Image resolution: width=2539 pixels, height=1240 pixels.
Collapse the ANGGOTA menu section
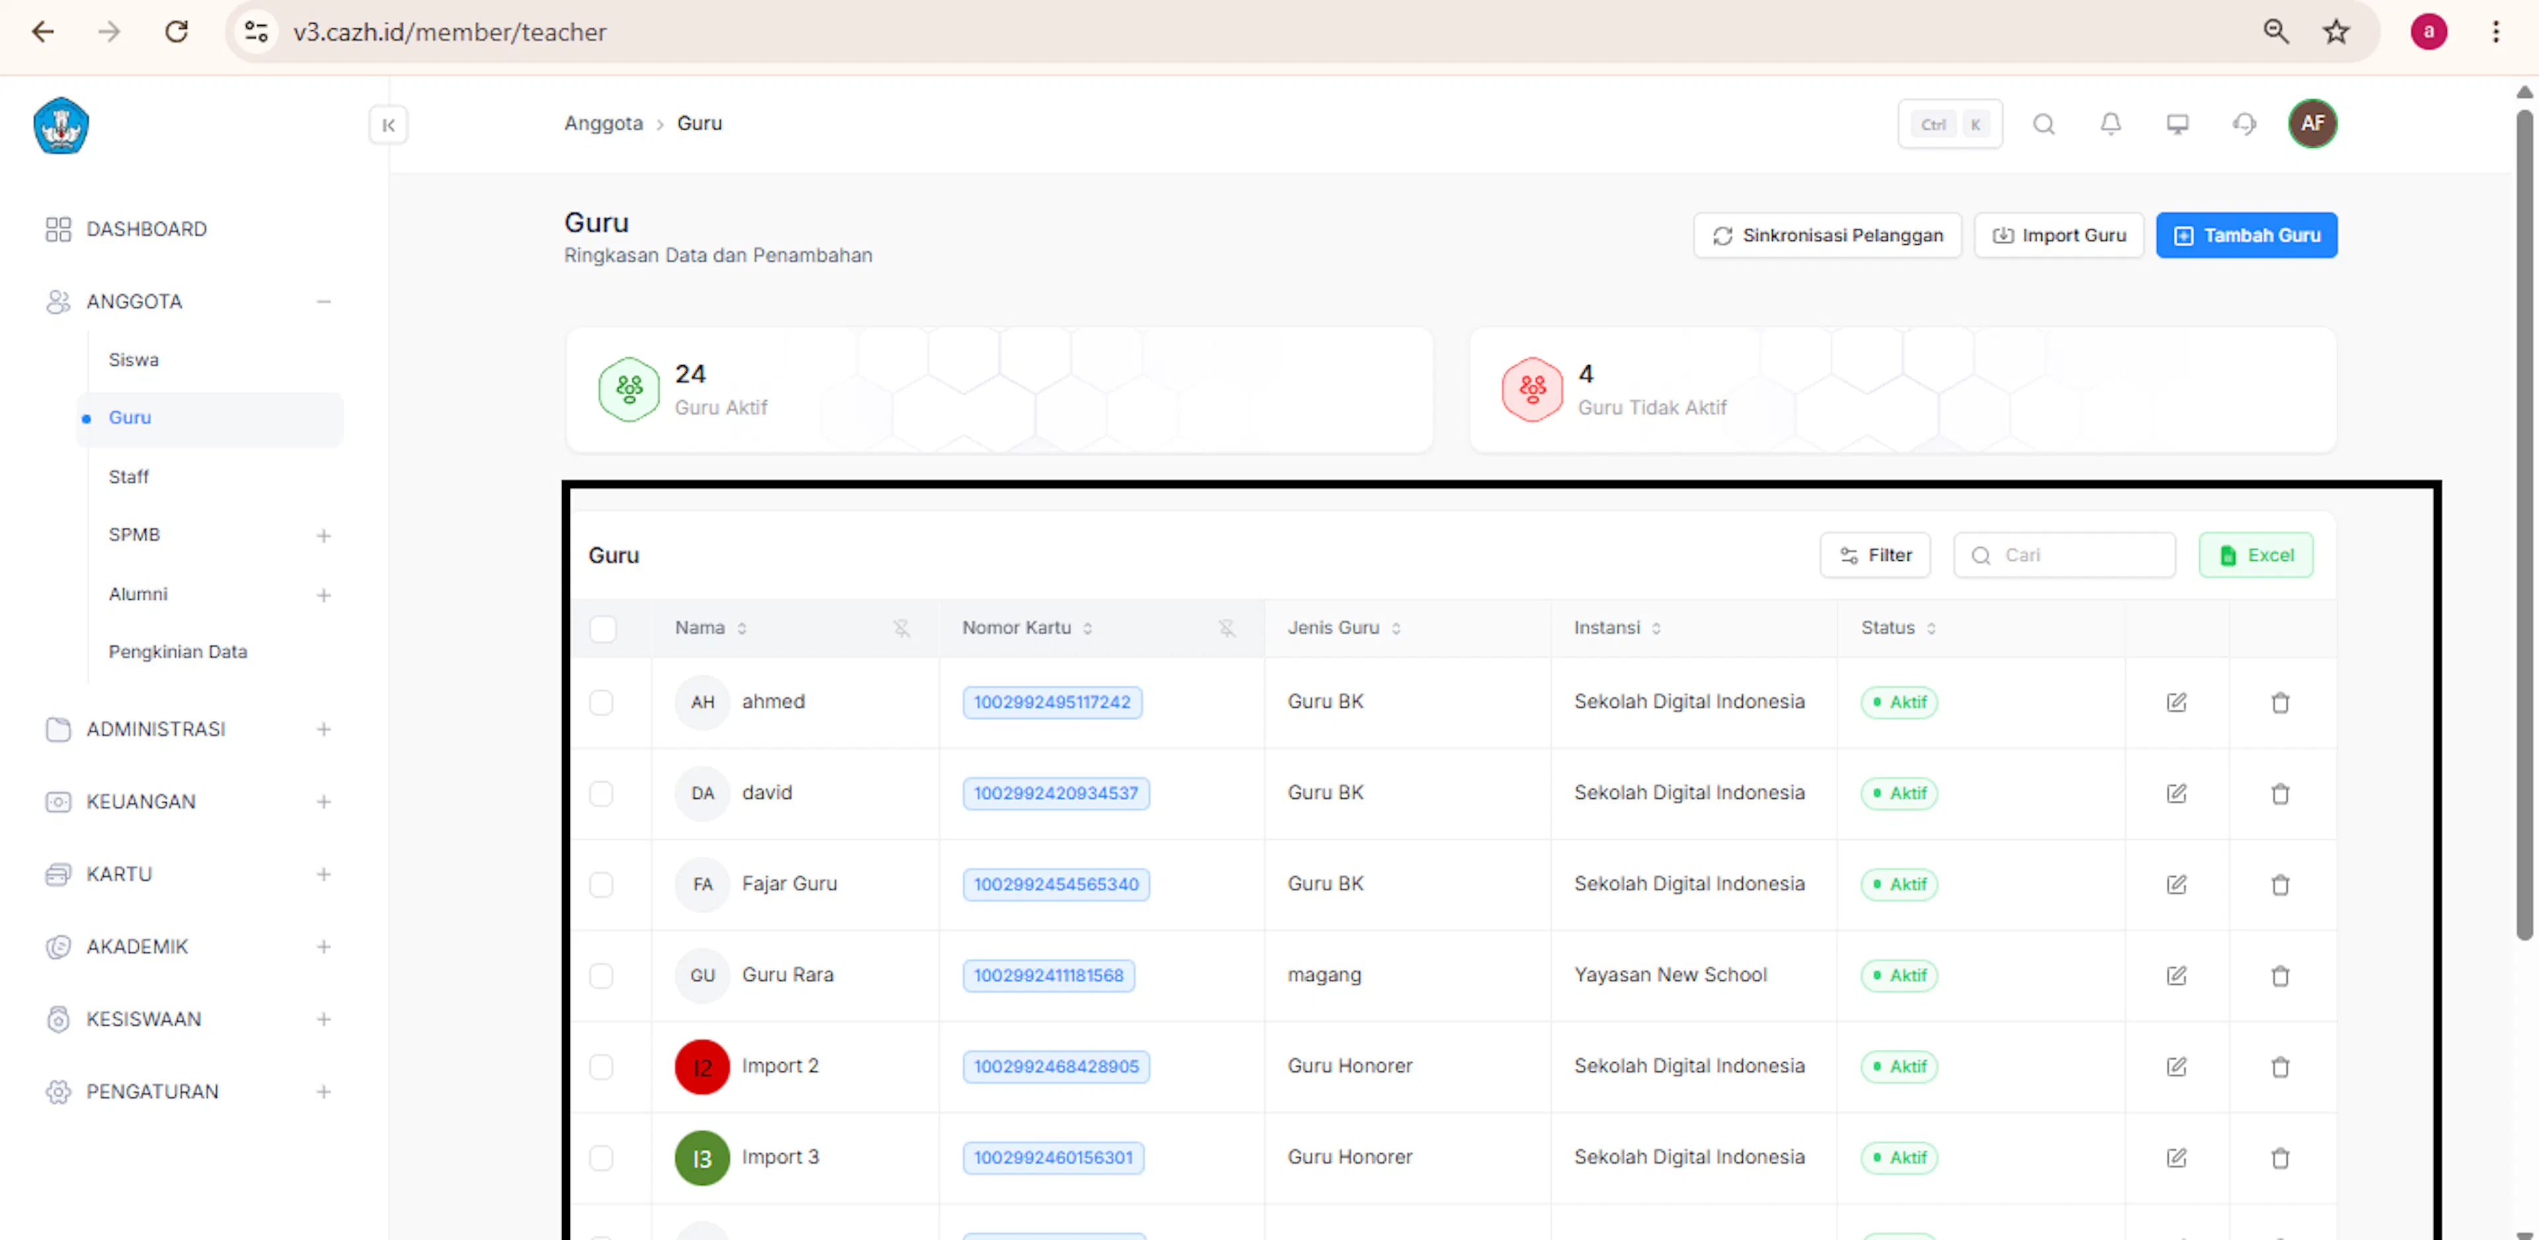pos(323,302)
